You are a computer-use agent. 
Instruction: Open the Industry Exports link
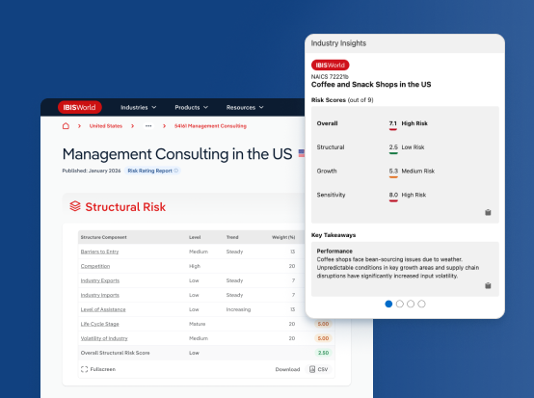pos(100,280)
